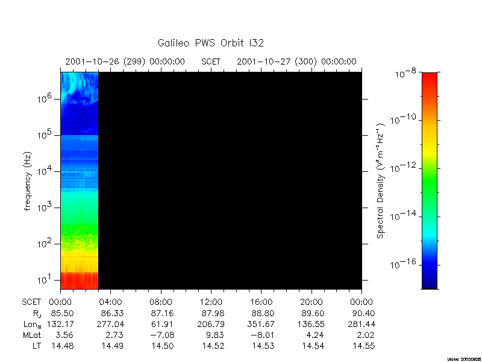Click the RJ value '87.98'
Viewport: 482px width, 362px height.
coord(213,313)
